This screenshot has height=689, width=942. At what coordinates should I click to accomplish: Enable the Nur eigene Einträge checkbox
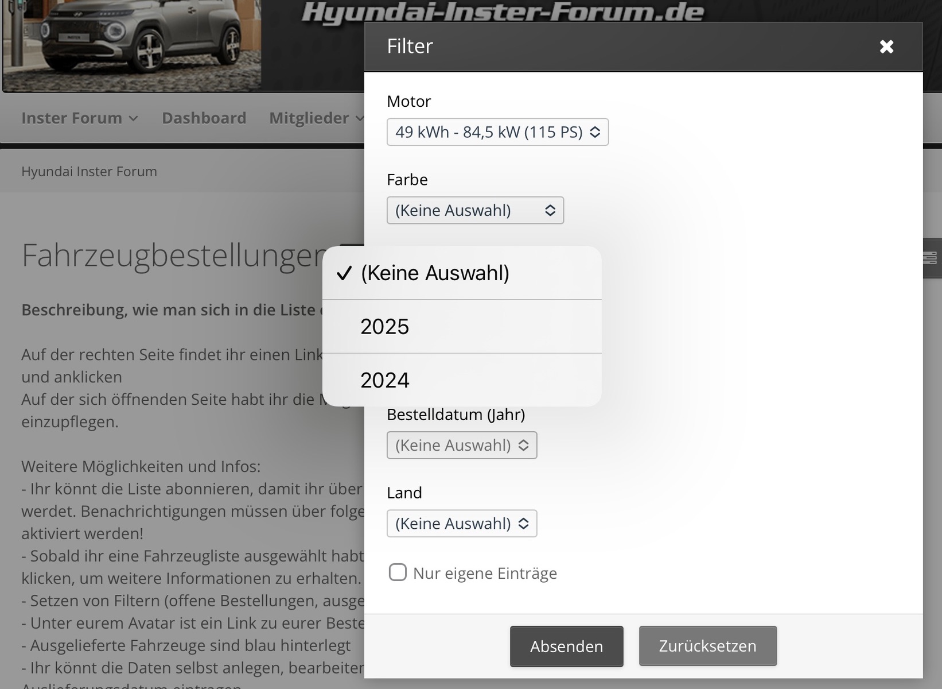(398, 572)
